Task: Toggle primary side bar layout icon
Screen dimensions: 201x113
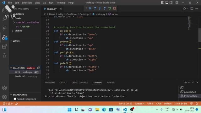Action: tap(163, 3)
